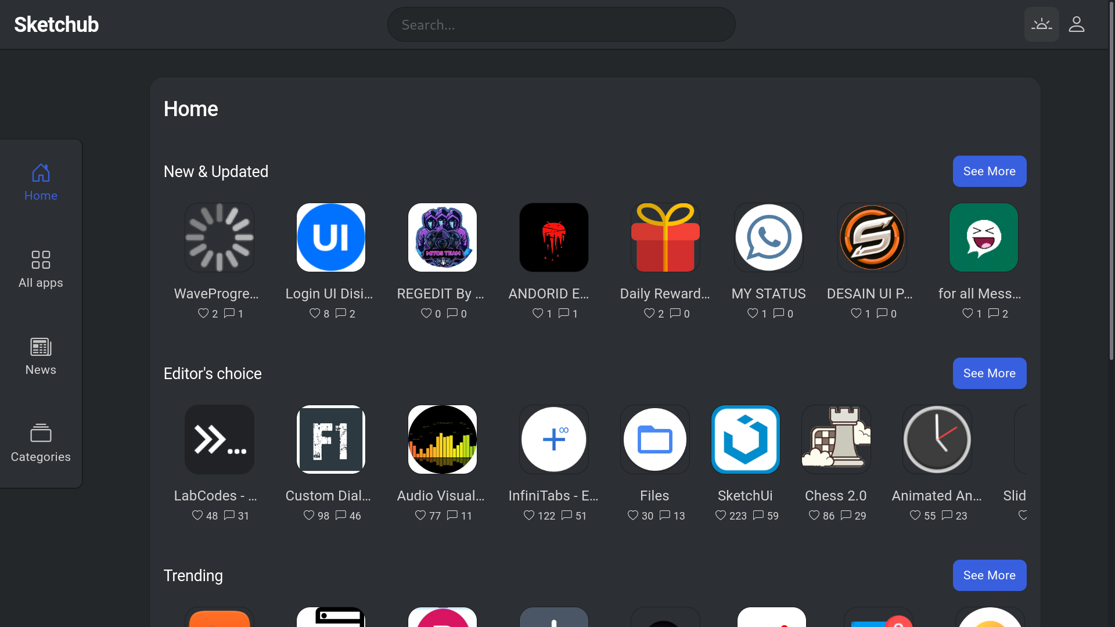Click the Home page heading text
Image resolution: width=1115 pixels, height=627 pixels.
pyautogui.click(x=191, y=109)
